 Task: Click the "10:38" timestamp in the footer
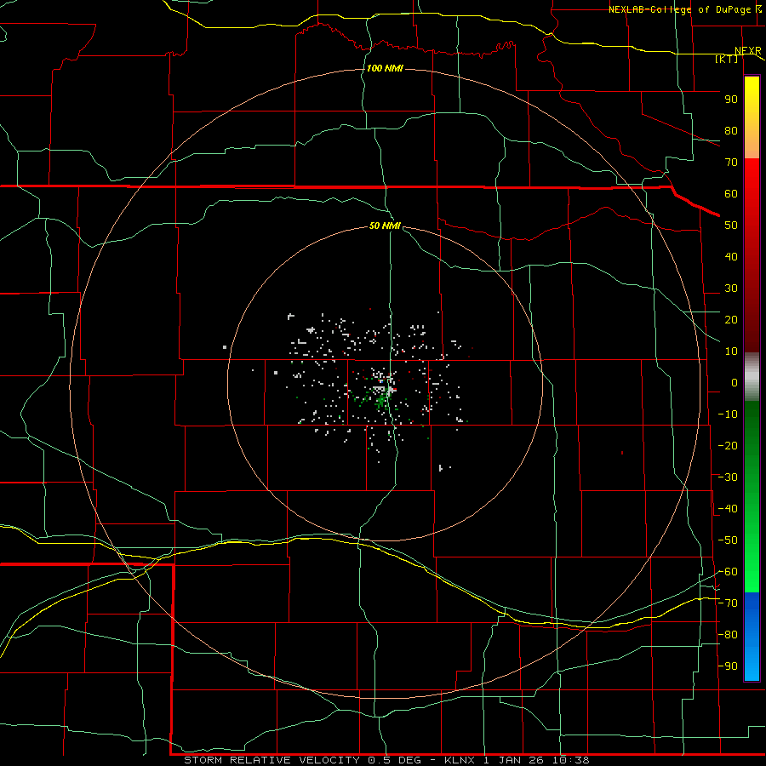coord(570,760)
